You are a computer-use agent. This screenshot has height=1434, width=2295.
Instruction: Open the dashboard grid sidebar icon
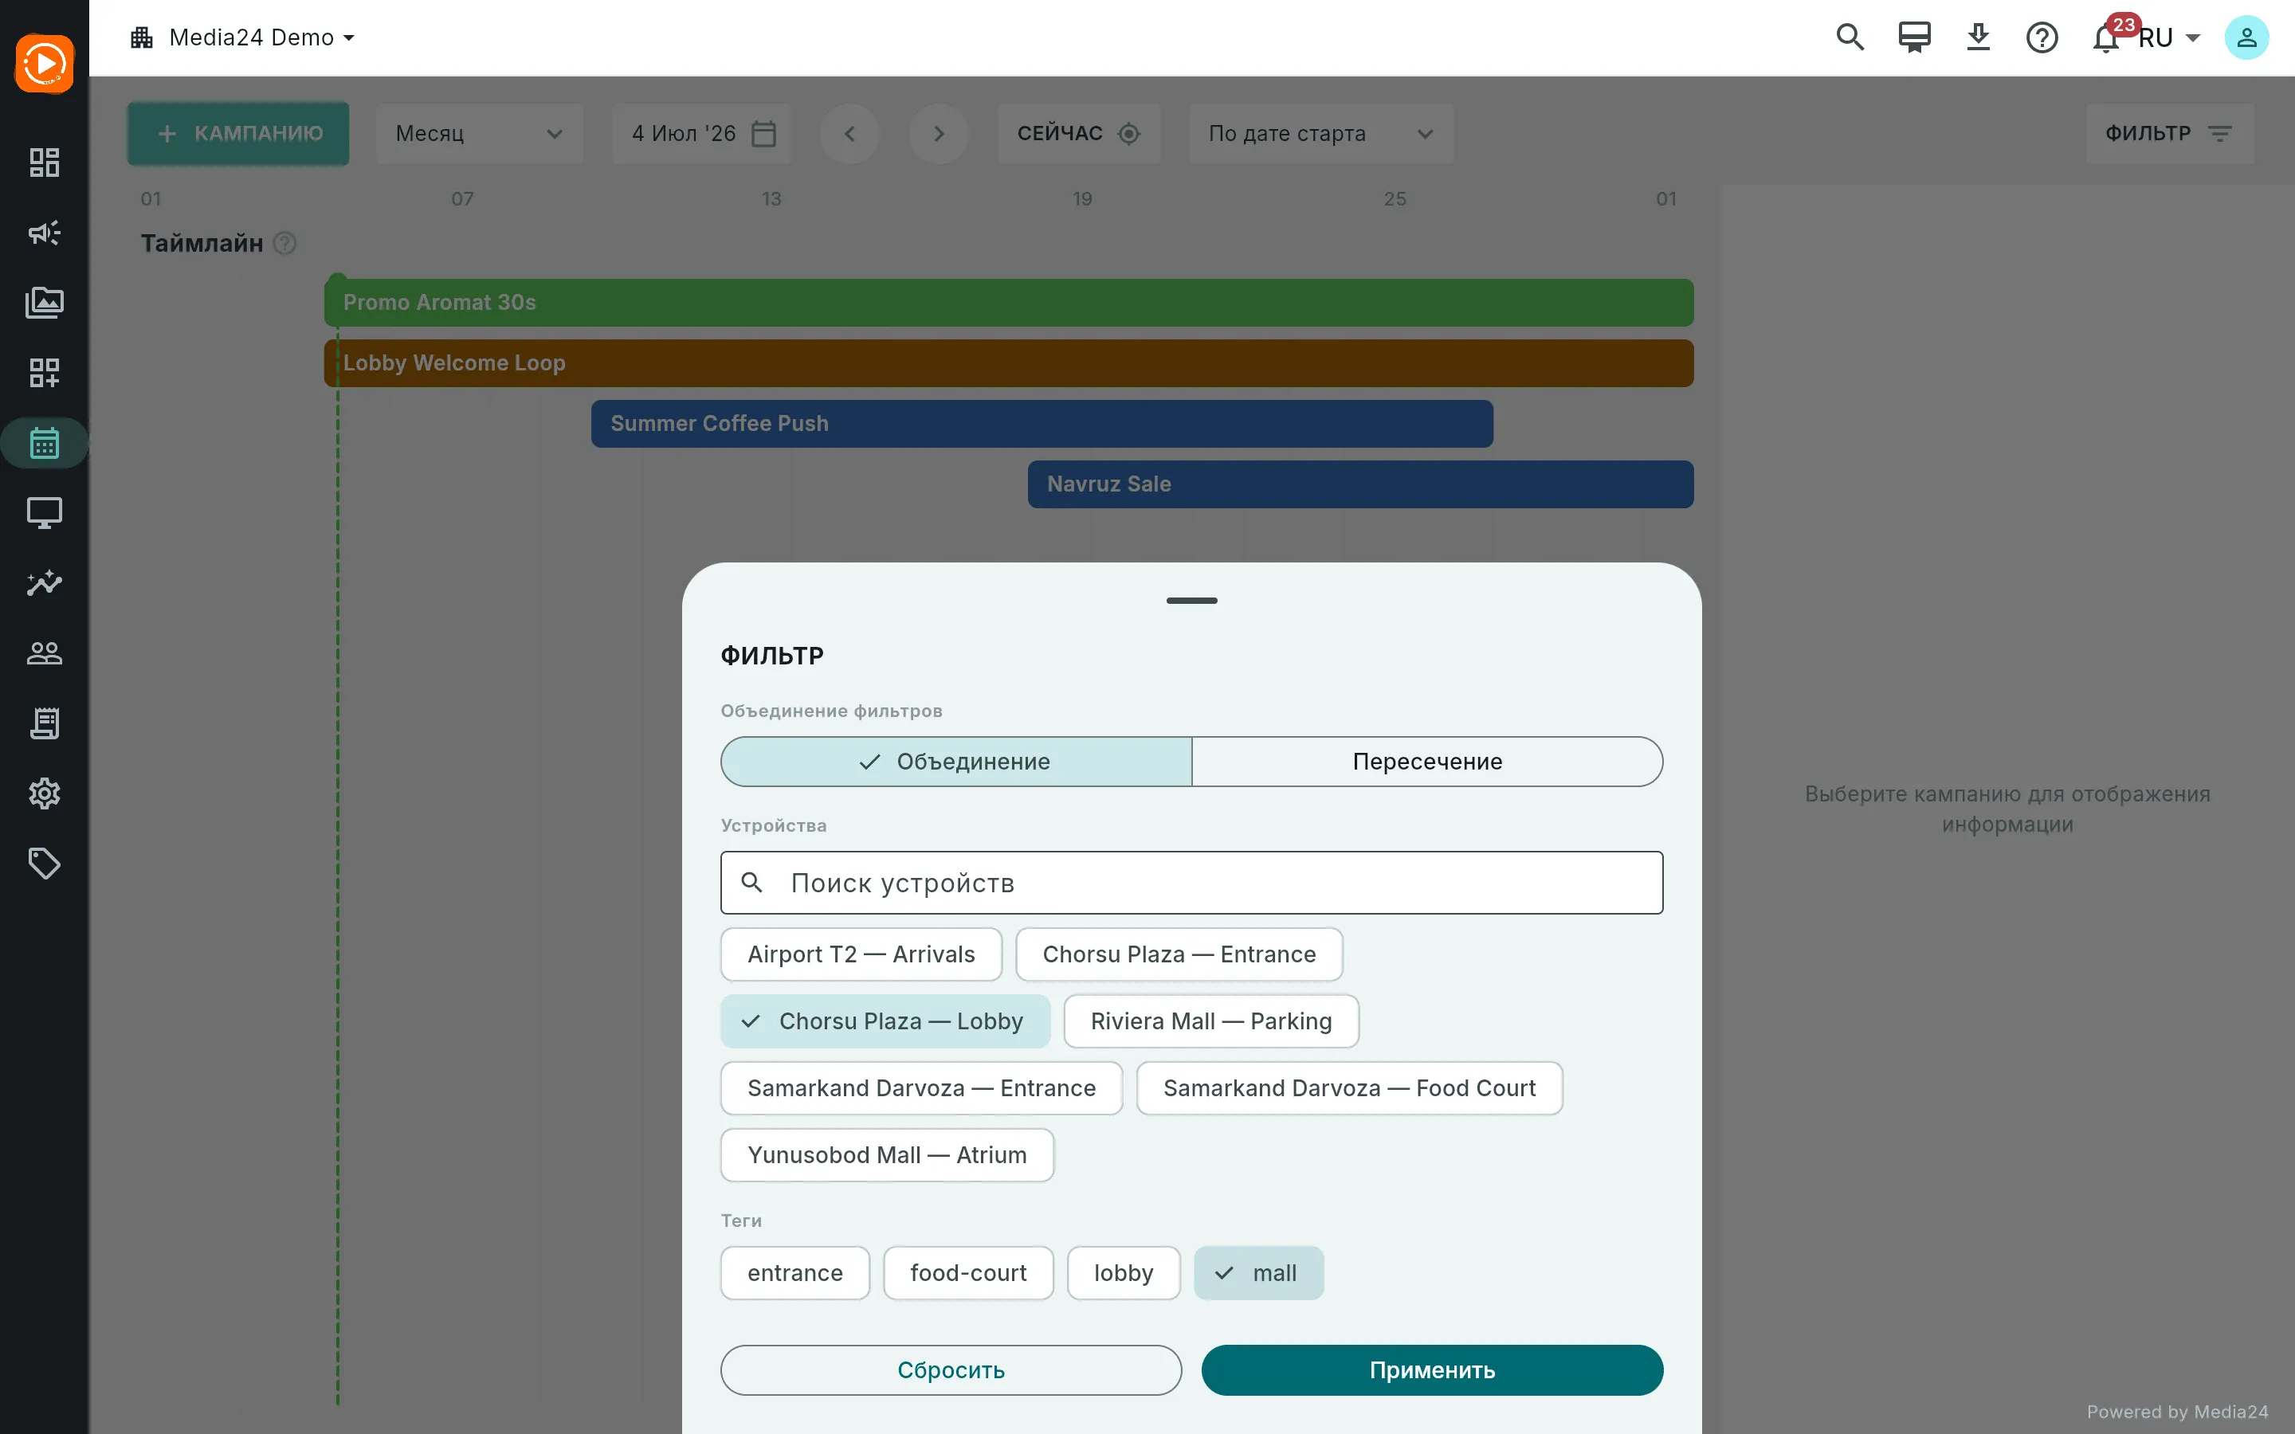45,163
